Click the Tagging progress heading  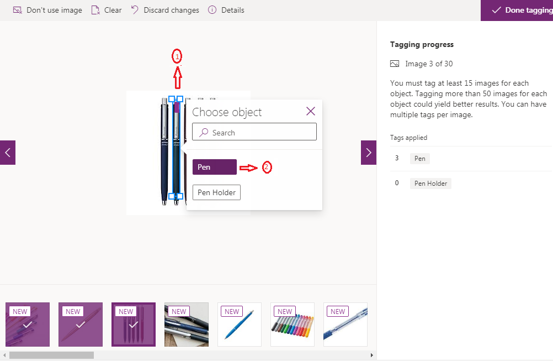pyautogui.click(x=422, y=45)
